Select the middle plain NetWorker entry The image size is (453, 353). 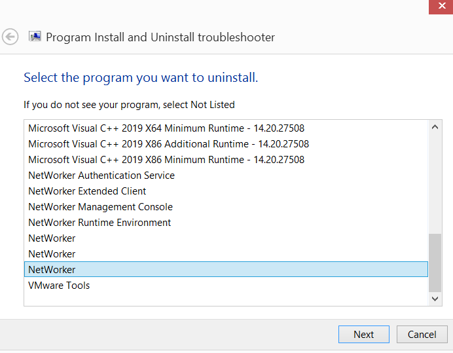(52, 254)
